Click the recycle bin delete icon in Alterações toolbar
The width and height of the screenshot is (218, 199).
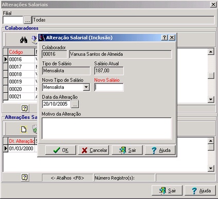click(34, 129)
